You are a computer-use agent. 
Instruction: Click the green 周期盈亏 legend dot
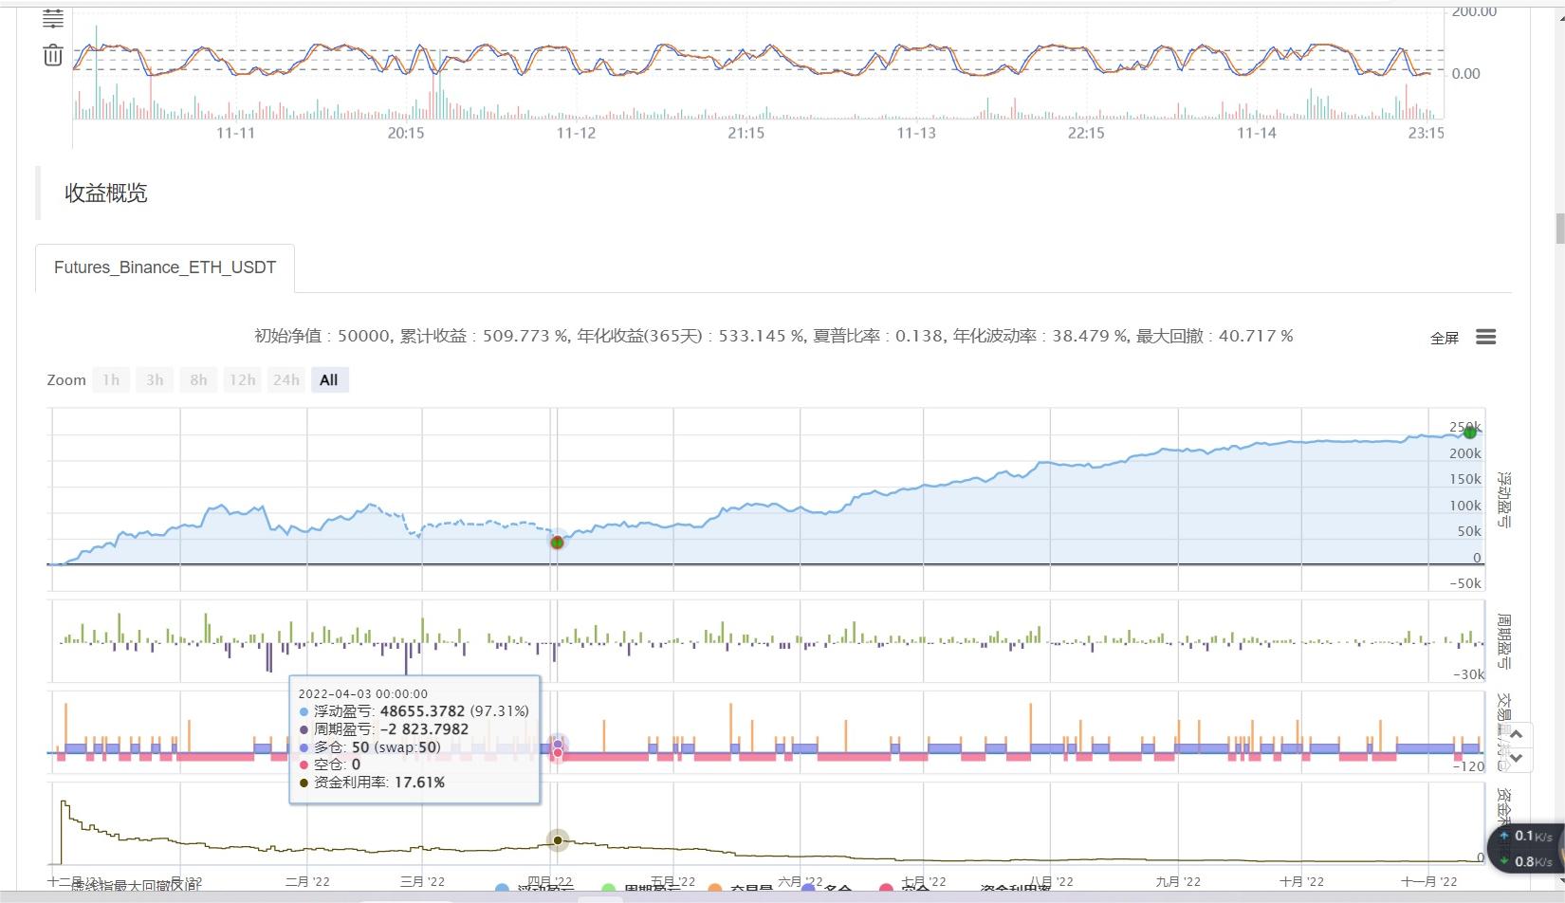608,889
